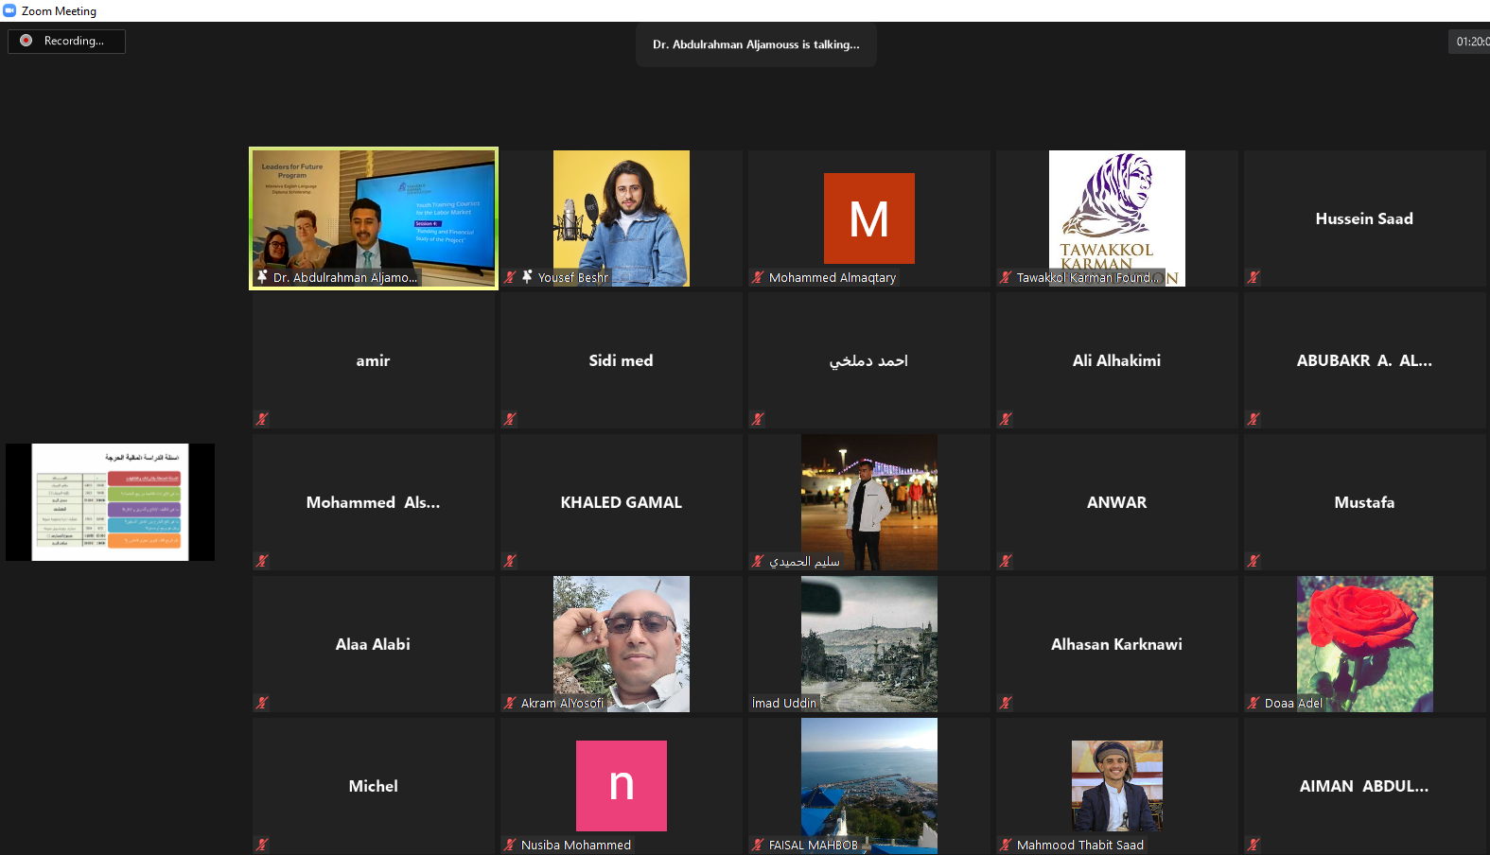
Task: Click the Zoom app icon in the title bar
Action: coord(9,10)
